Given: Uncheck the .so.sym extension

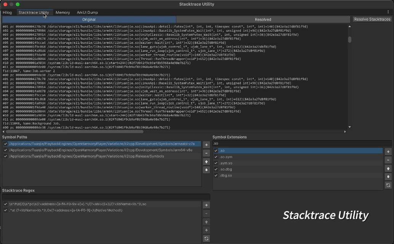Looking at the screenshot, I should tap(216, 157).
